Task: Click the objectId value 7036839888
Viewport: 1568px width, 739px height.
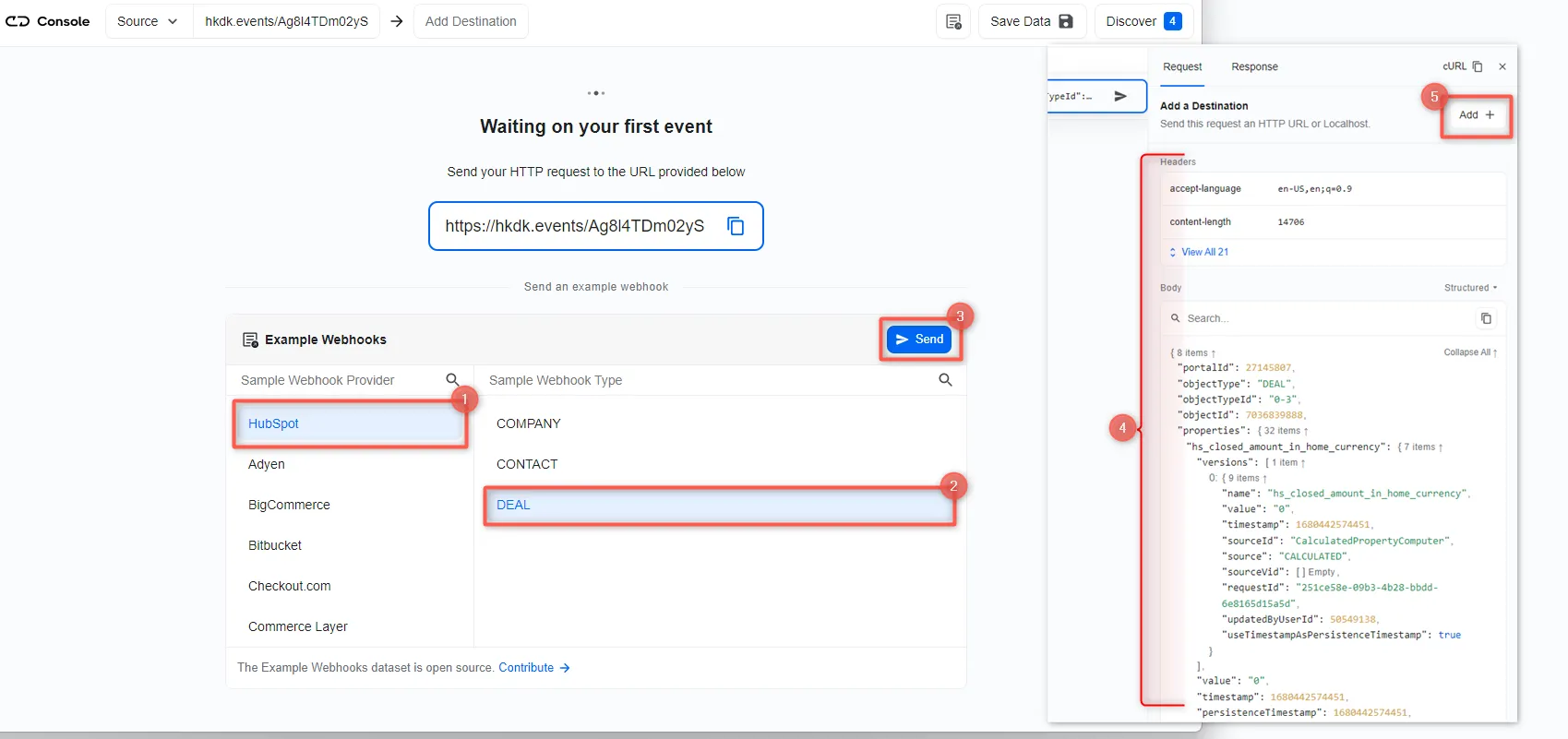Action: [x=1275, y=415]
